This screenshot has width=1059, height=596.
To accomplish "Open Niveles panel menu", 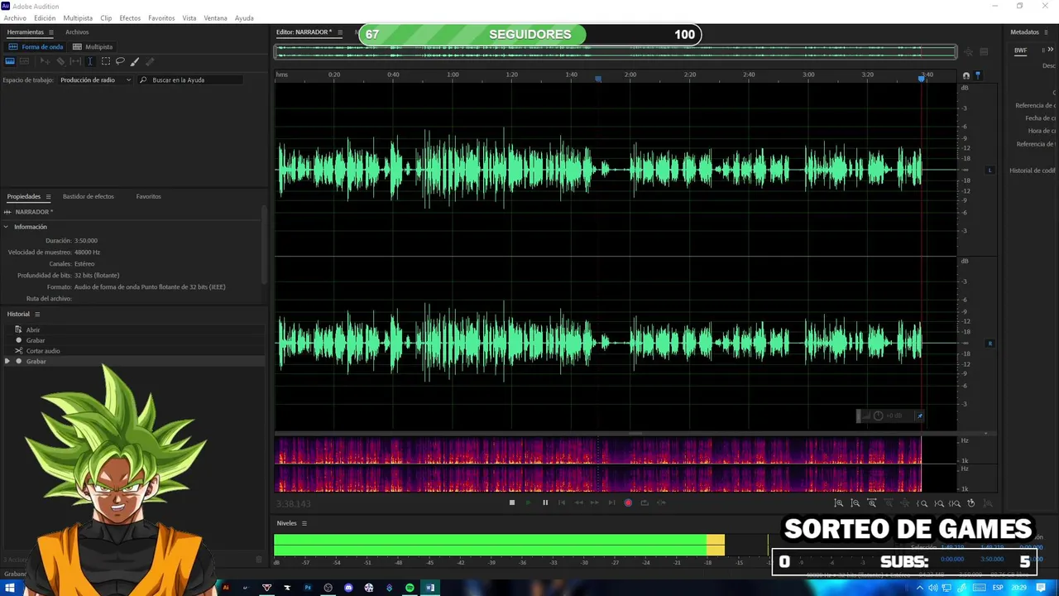I will tap(304, 523).
